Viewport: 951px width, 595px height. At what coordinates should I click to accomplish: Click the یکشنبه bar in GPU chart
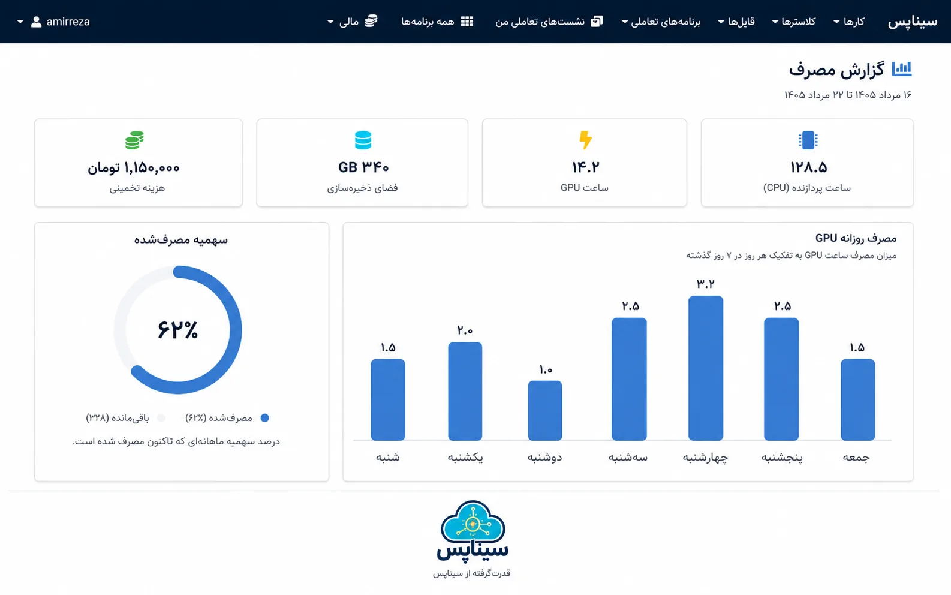(465, 392)
